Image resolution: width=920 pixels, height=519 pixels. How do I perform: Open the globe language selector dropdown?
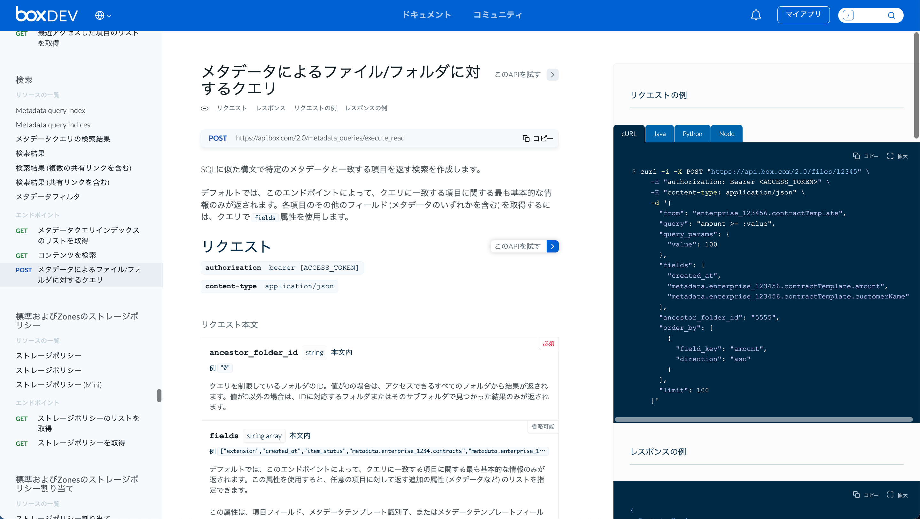click(103, 15)
